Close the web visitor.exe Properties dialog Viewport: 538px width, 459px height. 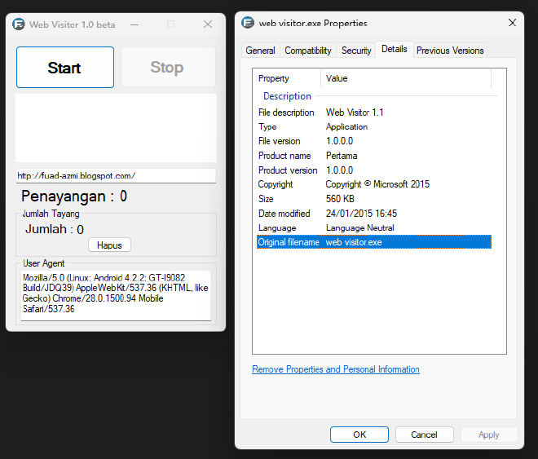coord(511,24)
